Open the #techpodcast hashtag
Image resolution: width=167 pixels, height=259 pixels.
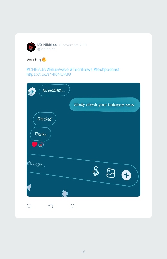click(106, 70)
